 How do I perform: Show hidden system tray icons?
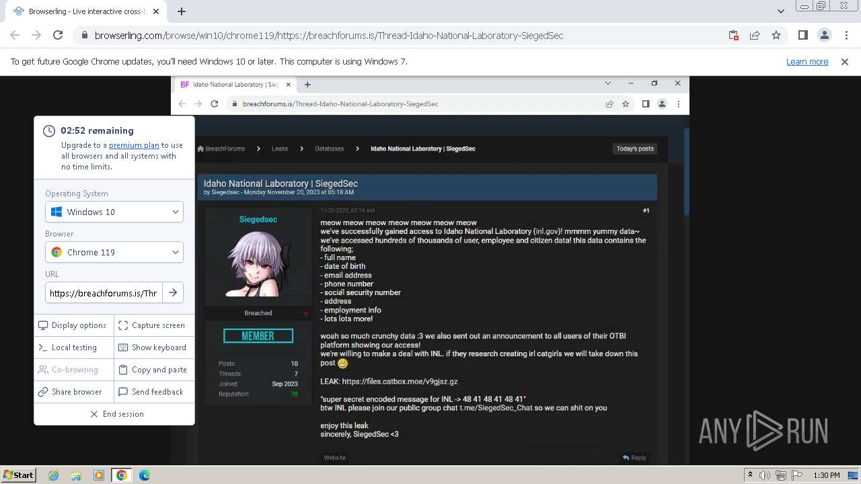coord(749,475)
